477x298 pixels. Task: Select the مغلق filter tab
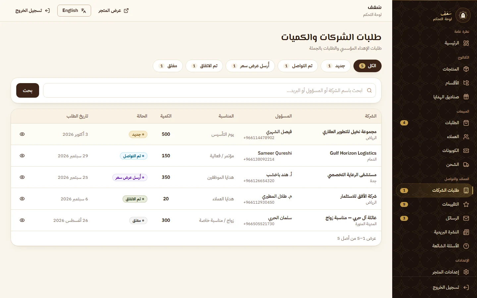point(168,66)
